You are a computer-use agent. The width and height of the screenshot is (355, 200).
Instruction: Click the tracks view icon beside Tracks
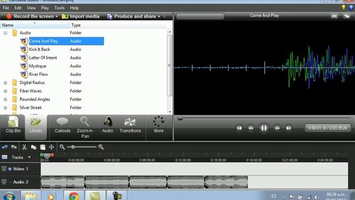[4, 157]
